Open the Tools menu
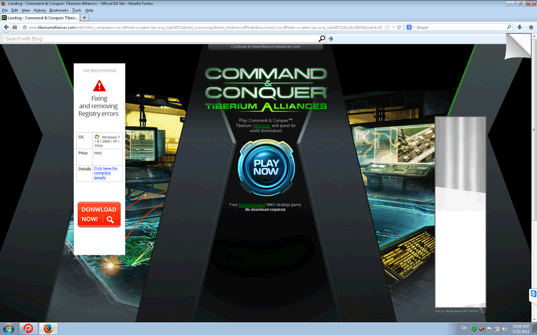Image resolution: width=537 pixels, height=335 pixels. pyautogui.click(x=77, y=10)
